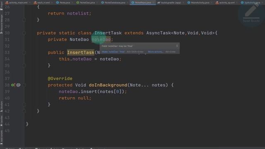Click the fold end marker on line 41
The height and width of the screenshot is (149, 265).
[x=24, y=105]
